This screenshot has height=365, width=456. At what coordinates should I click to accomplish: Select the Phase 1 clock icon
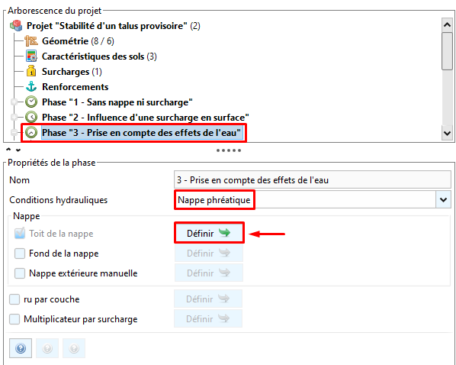click(31, 102)
